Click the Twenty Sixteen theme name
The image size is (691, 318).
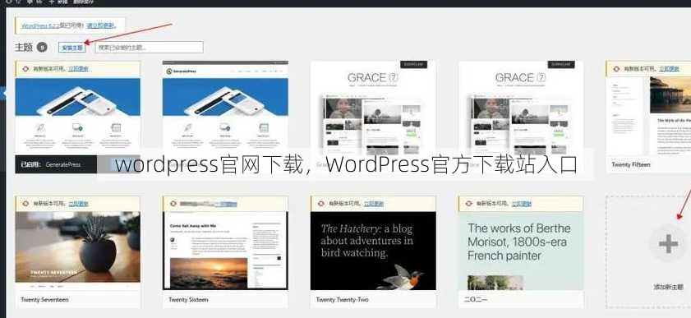[188, 299]
